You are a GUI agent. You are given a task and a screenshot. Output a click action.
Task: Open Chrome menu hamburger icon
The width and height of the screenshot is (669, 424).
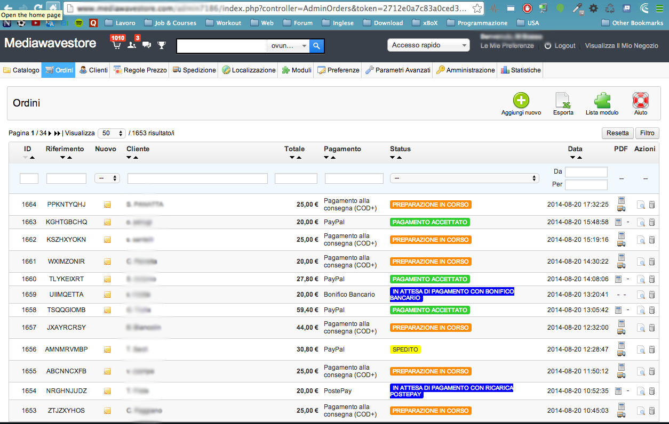[659, 9]
